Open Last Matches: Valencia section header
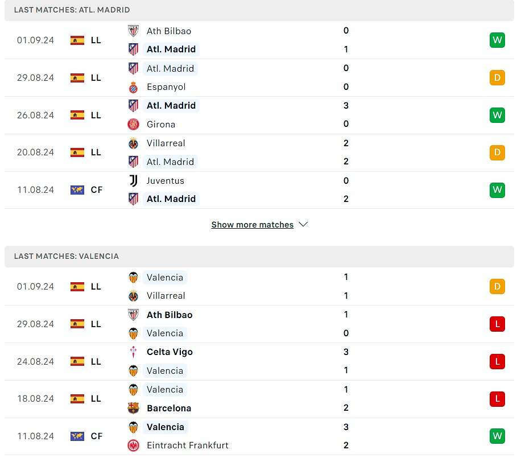 [x=67, y=257]
